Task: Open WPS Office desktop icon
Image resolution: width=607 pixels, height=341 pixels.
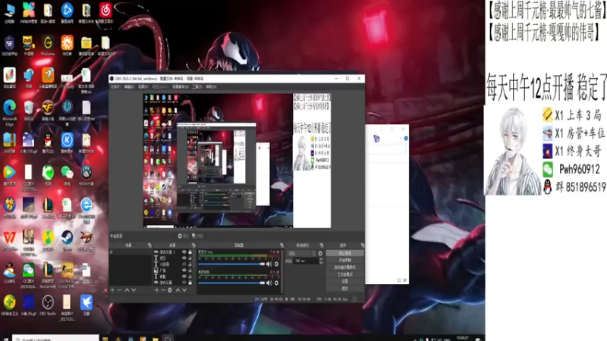Action: (9, 239)
